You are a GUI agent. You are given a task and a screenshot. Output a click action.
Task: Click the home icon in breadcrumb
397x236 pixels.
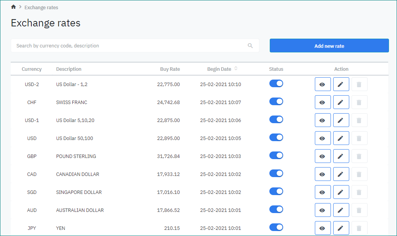tap(13, 7)
